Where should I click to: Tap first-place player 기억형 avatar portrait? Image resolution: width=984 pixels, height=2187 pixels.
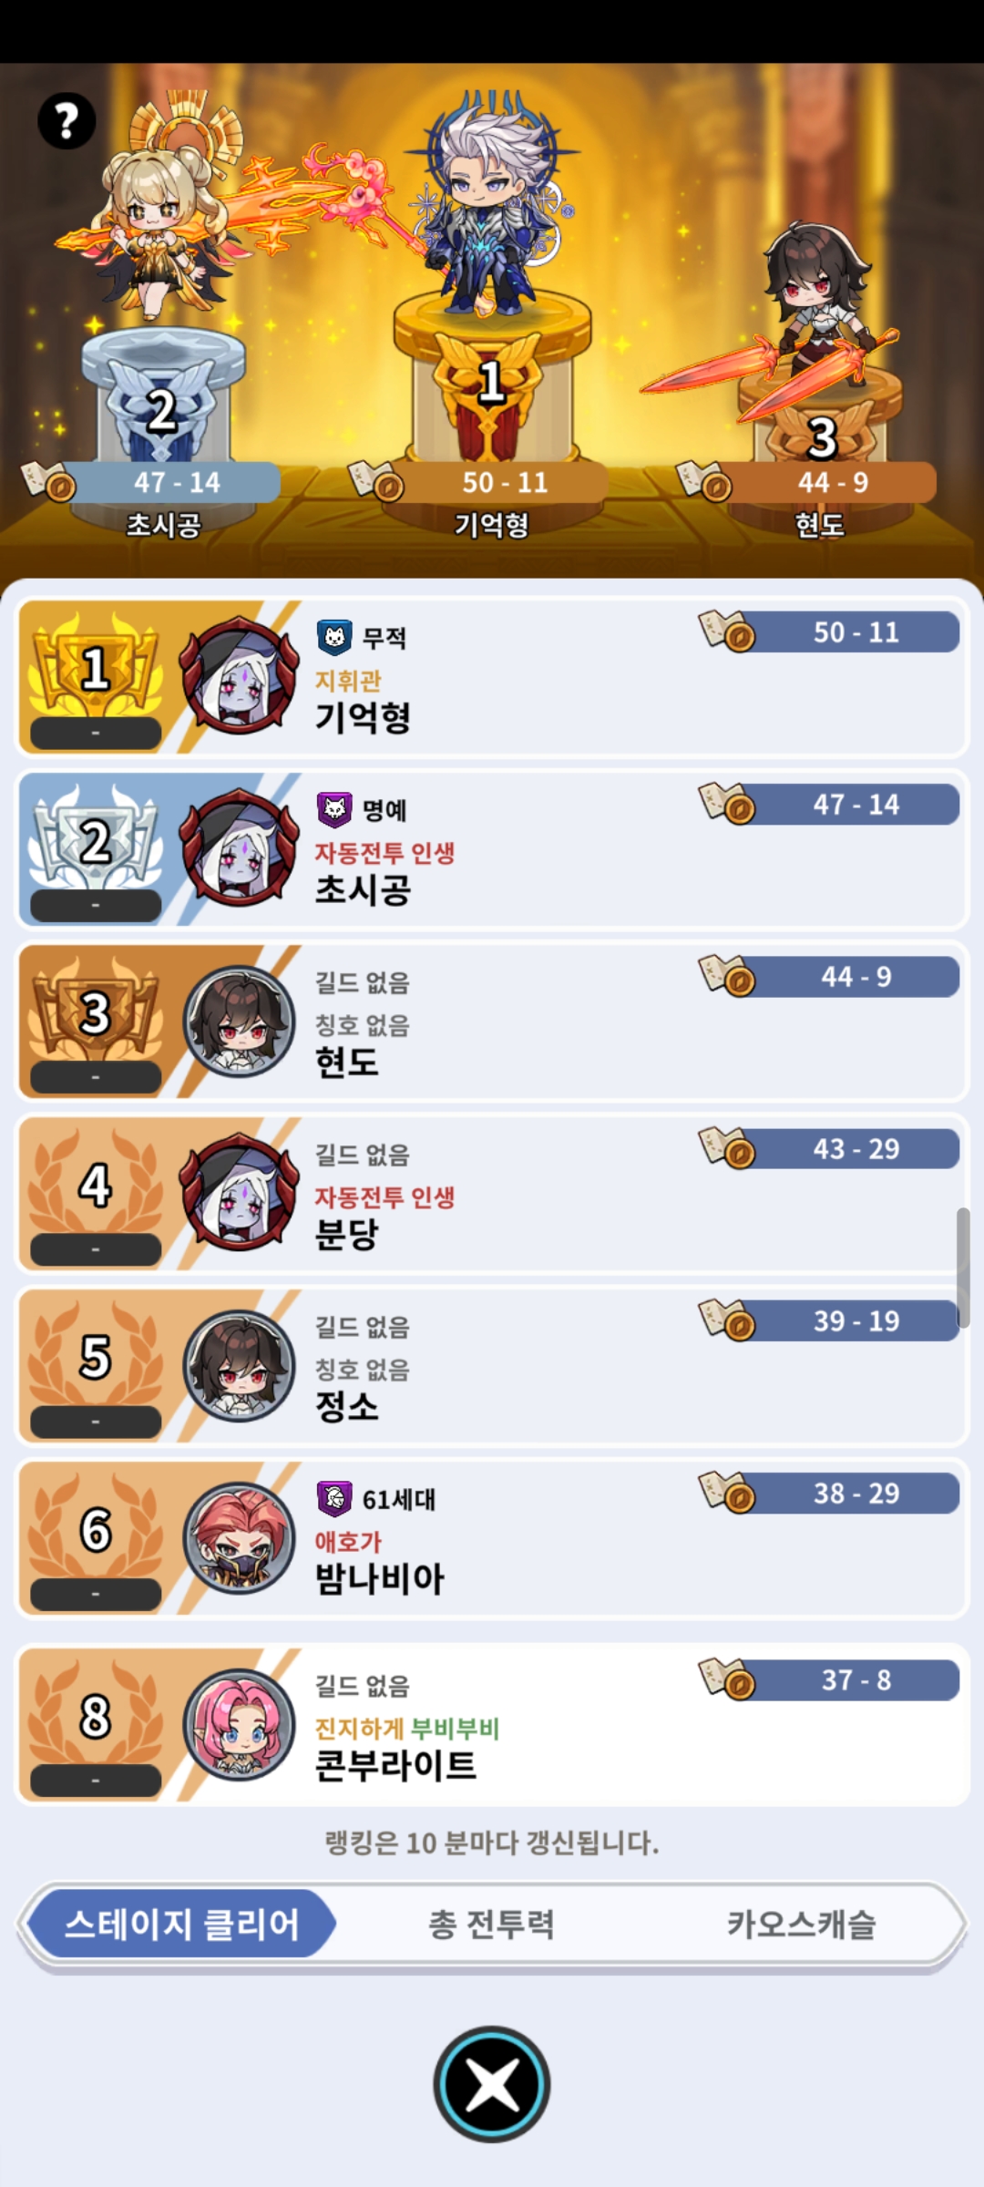point(240,676)
